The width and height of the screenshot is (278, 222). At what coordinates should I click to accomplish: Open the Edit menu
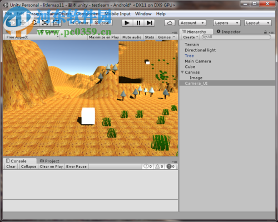20,13
